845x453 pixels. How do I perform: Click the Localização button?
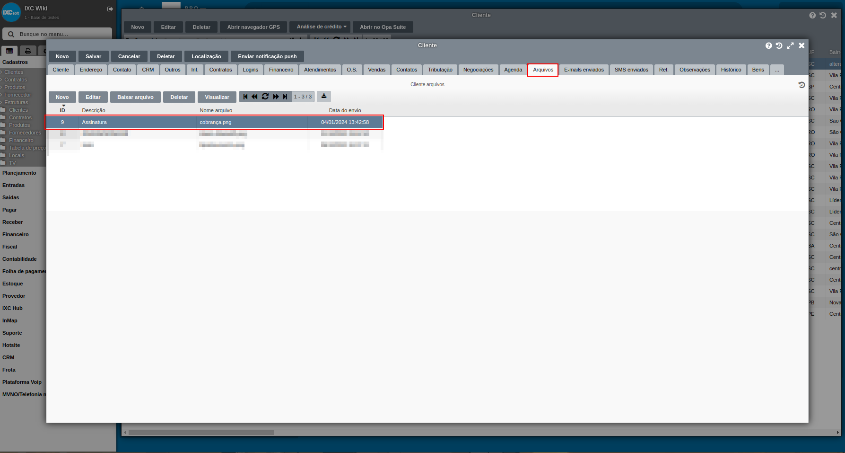pos(206,56)
